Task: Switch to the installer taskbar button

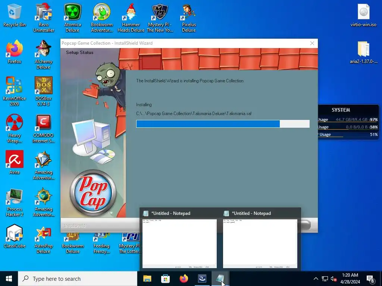Action: tap(202, 279)
